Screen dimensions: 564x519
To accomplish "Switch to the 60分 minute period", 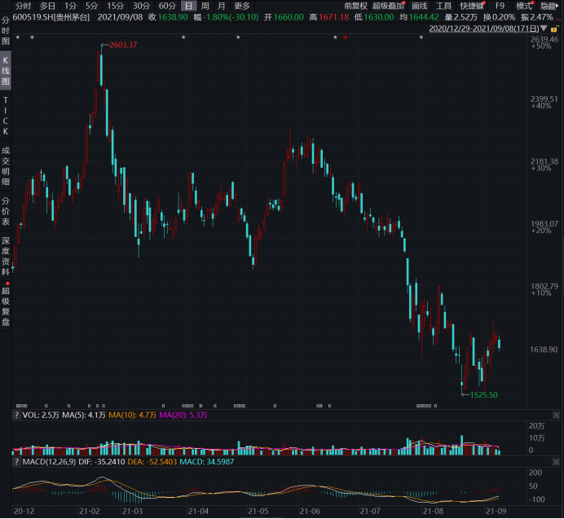I will tap(167, 6).
